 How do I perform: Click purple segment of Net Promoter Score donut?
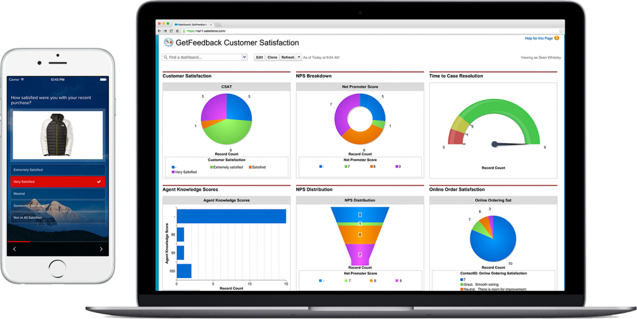click(x=342, y=113)
